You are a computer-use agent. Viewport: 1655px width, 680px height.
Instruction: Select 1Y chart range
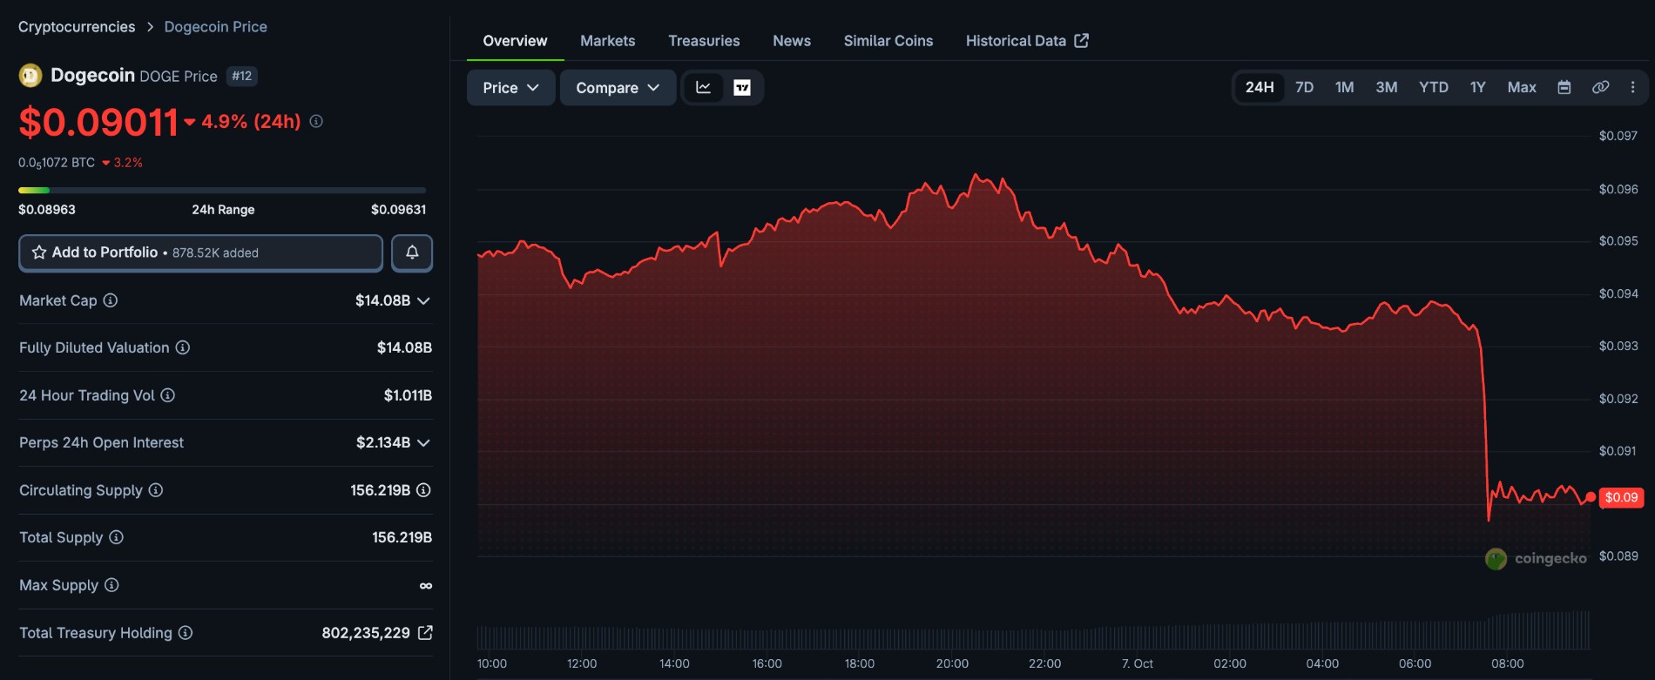1478,87
